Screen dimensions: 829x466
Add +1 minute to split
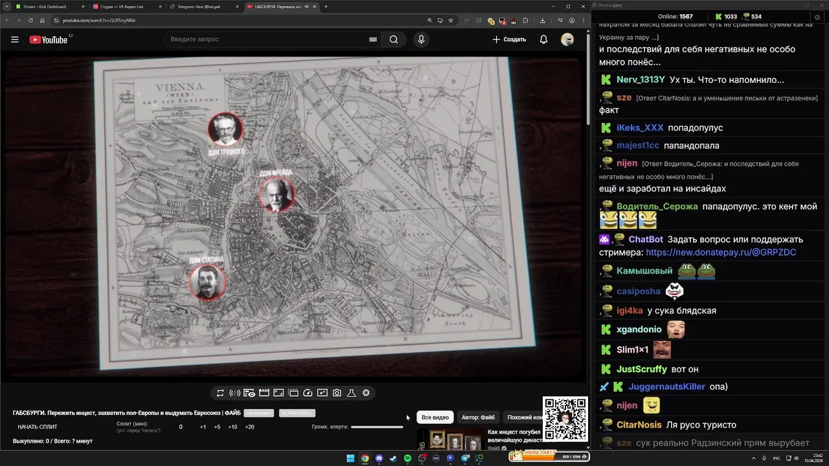203,427
